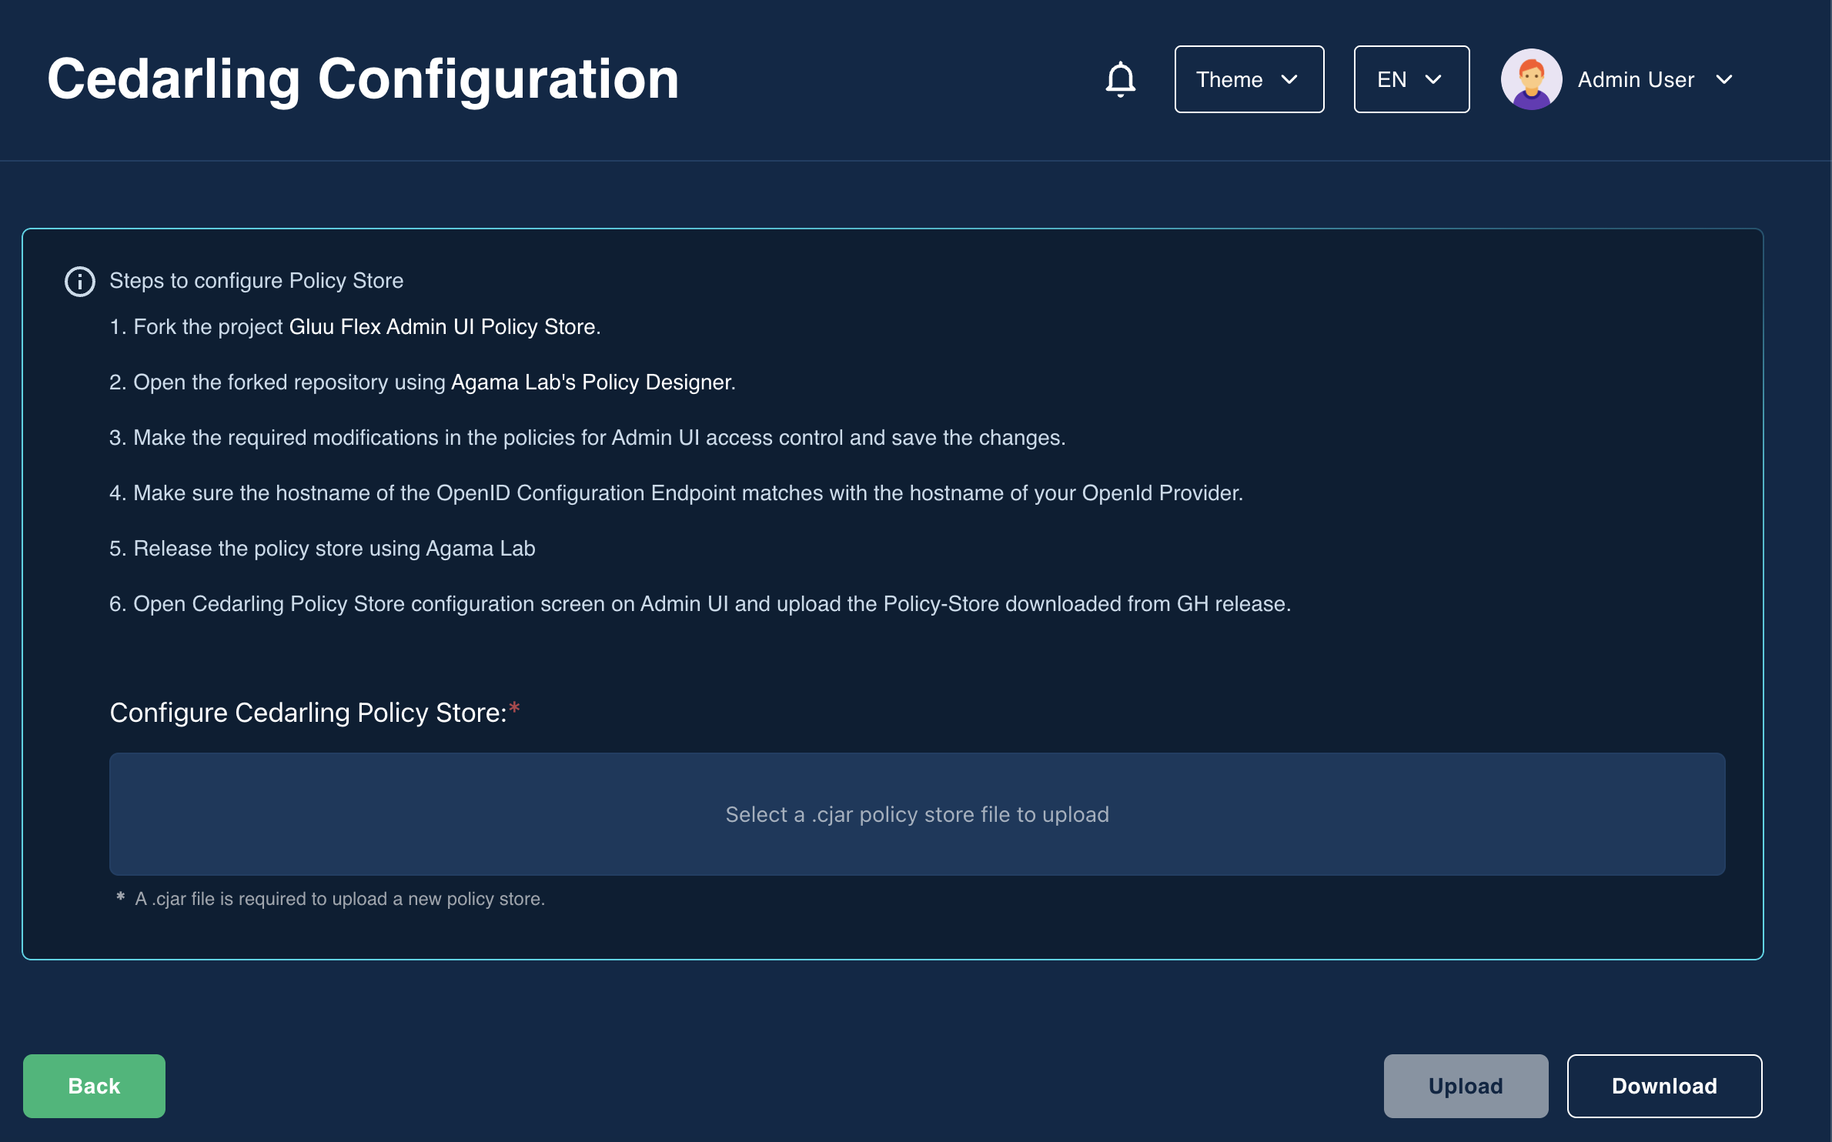This screenshot has height=1142, width=1832.
Task: Click the 'Steps to configure Policy Store' heading
Action: click(256, 281)
